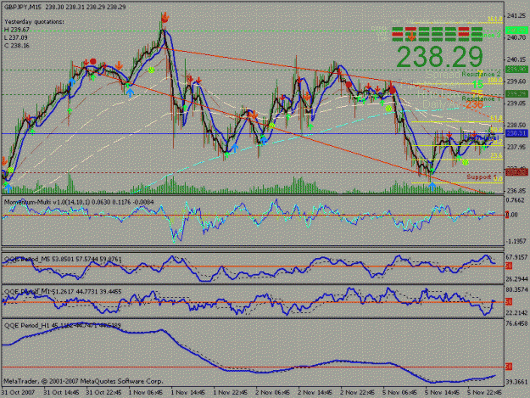Click the 39.3661 value on the QQE H1 scale

coord(516,382)
